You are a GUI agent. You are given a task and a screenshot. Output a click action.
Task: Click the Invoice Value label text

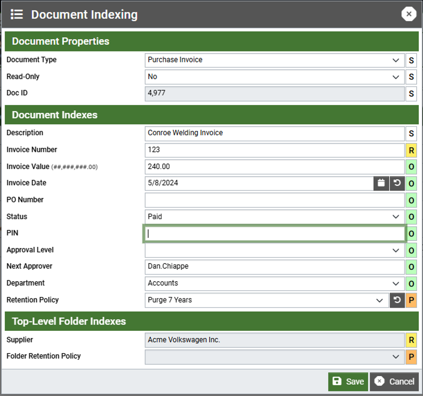pos(28,166)
